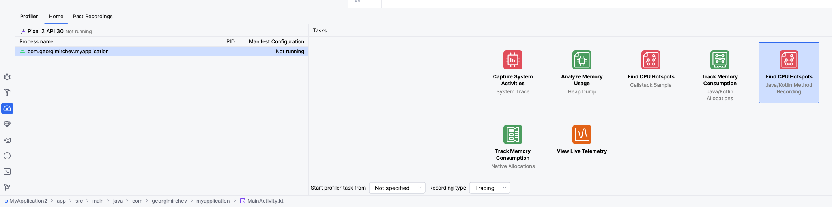
Task: Show the Problems exclamation icon panel
Action: pyautogui.click(x=7, y=156)
